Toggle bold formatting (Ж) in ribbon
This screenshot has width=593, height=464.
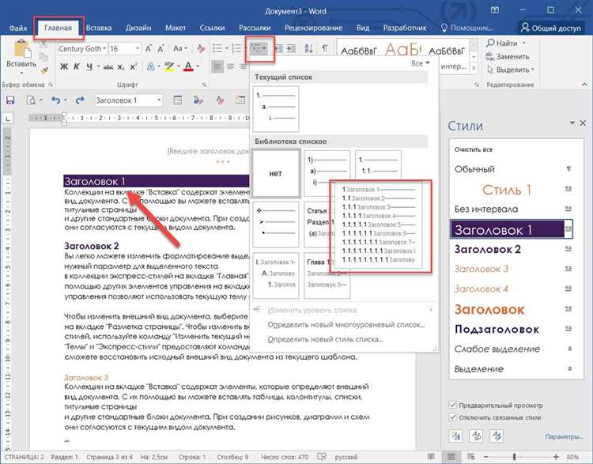click(x=63, y=68)
